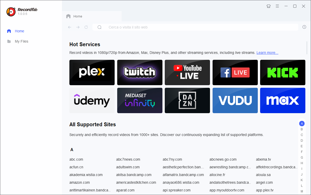Open the api.spreaker.com link

(177, 190)
